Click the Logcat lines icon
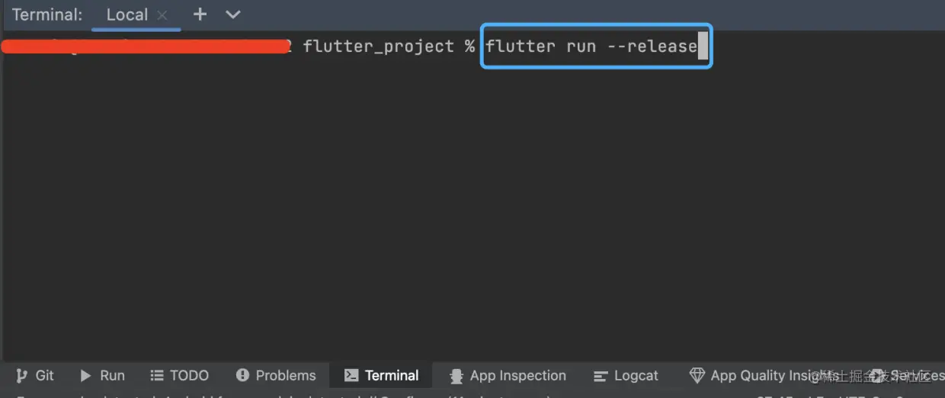 [601, 376]
